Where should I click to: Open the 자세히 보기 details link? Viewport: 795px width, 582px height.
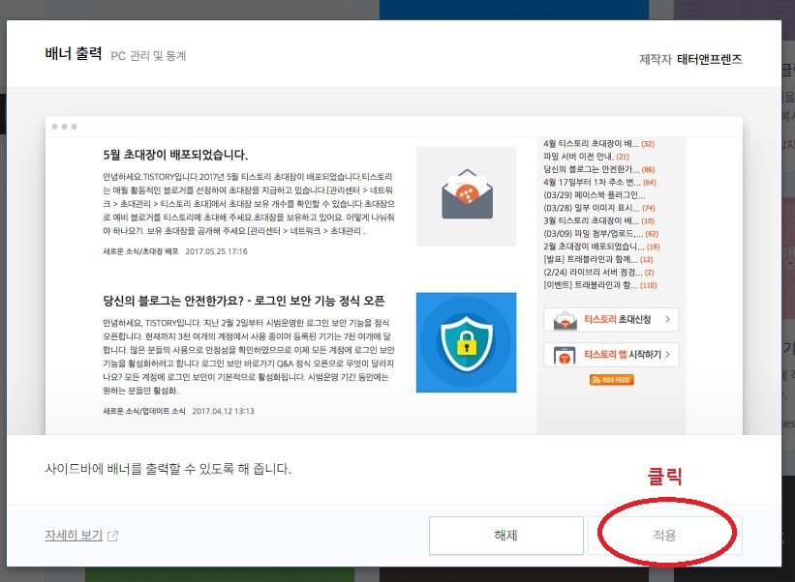tap(74, 535)
